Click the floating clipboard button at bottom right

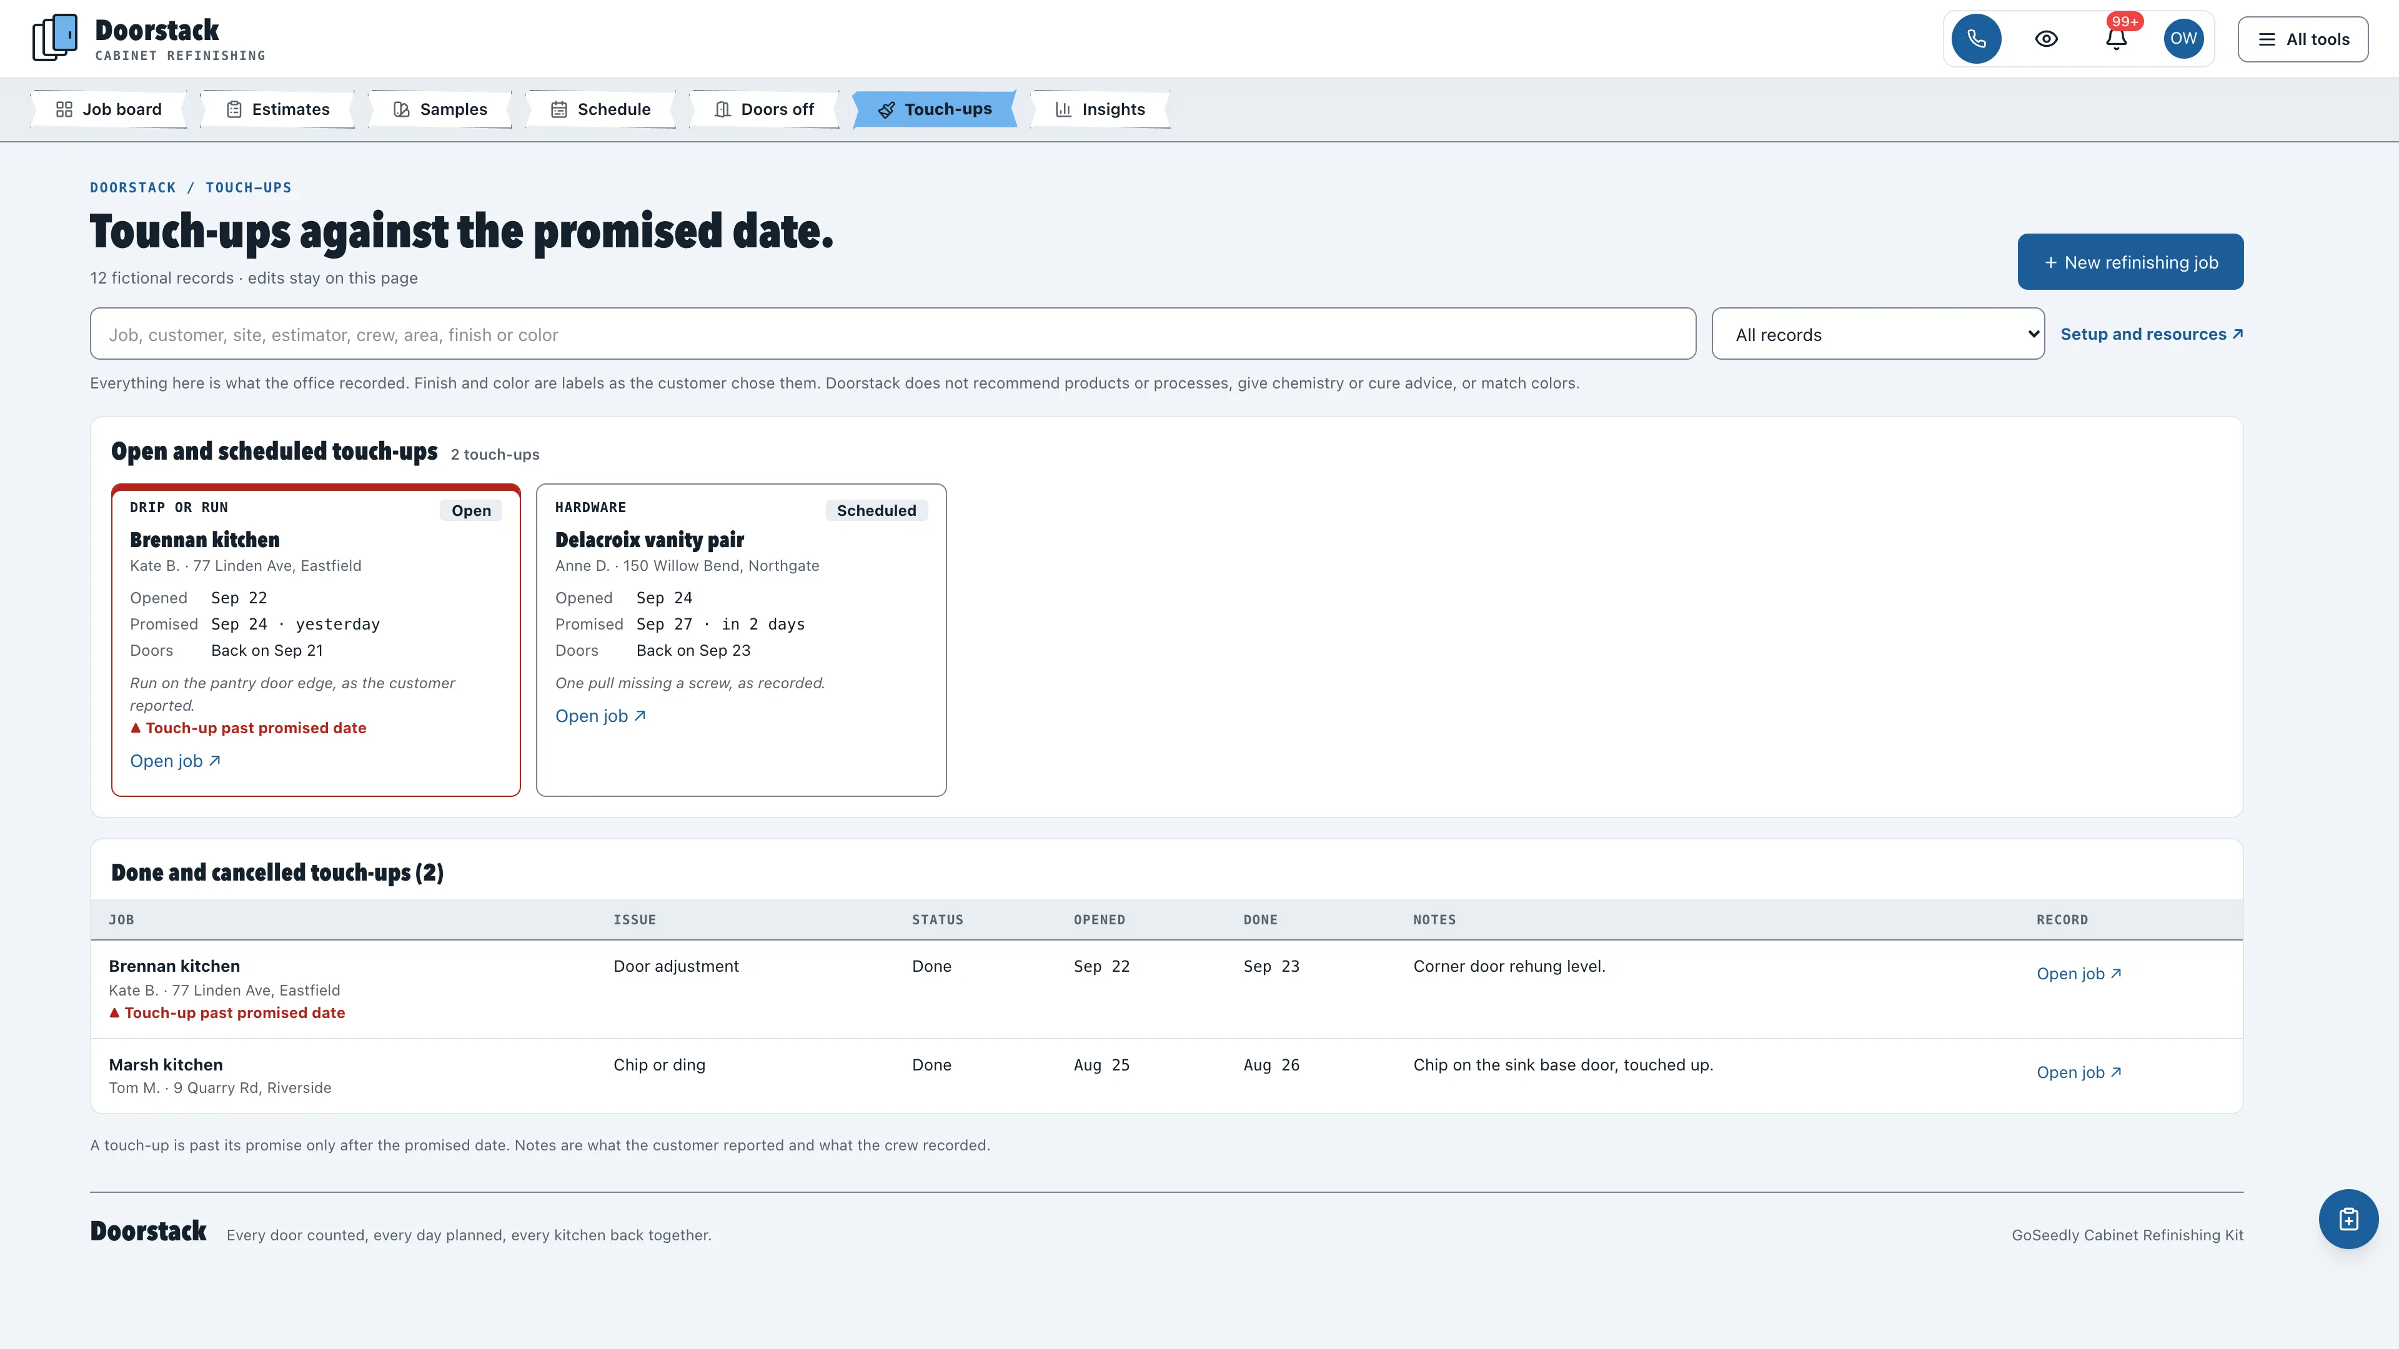(2348, 1218)
